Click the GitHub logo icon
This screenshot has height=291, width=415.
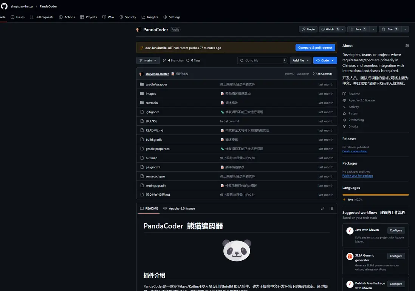pos(4,6)
